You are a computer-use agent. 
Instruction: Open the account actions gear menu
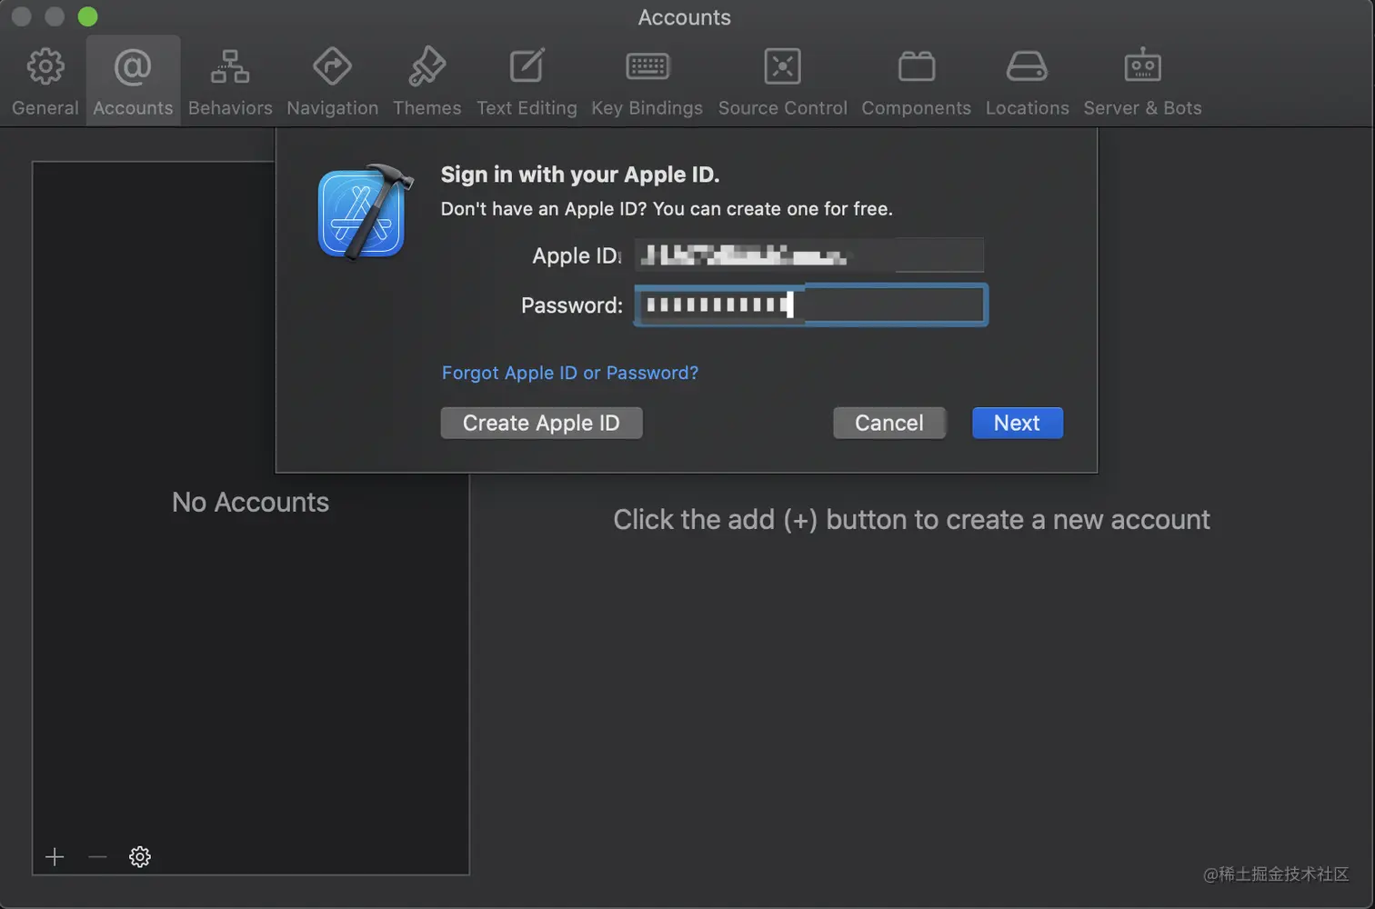coord(140,857)
